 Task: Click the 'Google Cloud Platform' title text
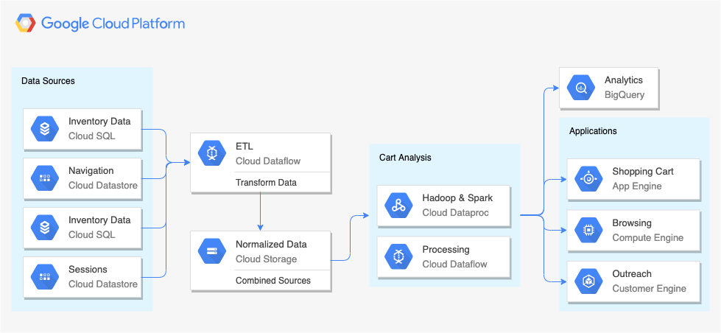[x=113, y=23]
